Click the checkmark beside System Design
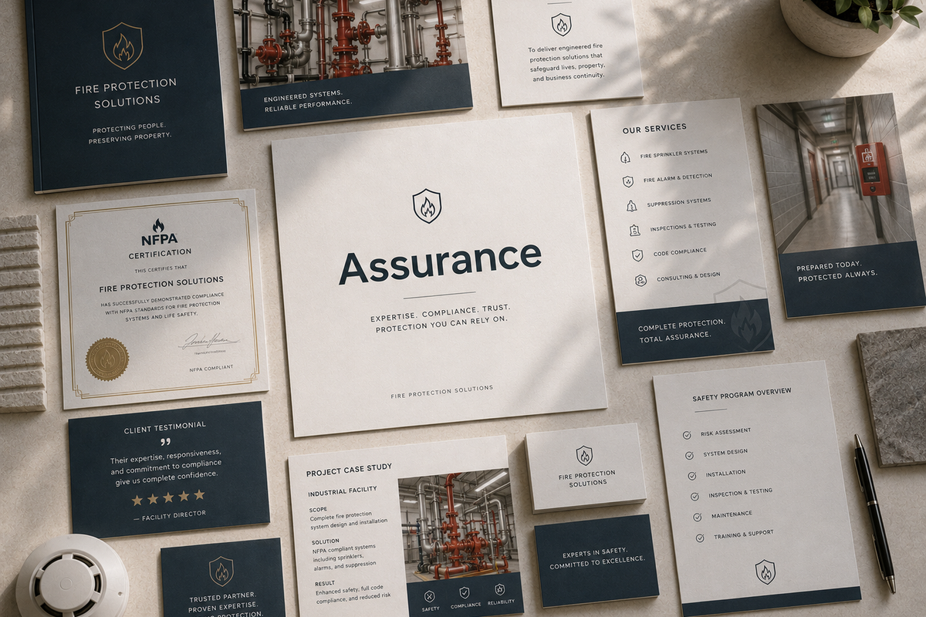This screenshot has height=617, width=926. pos(689,455)
